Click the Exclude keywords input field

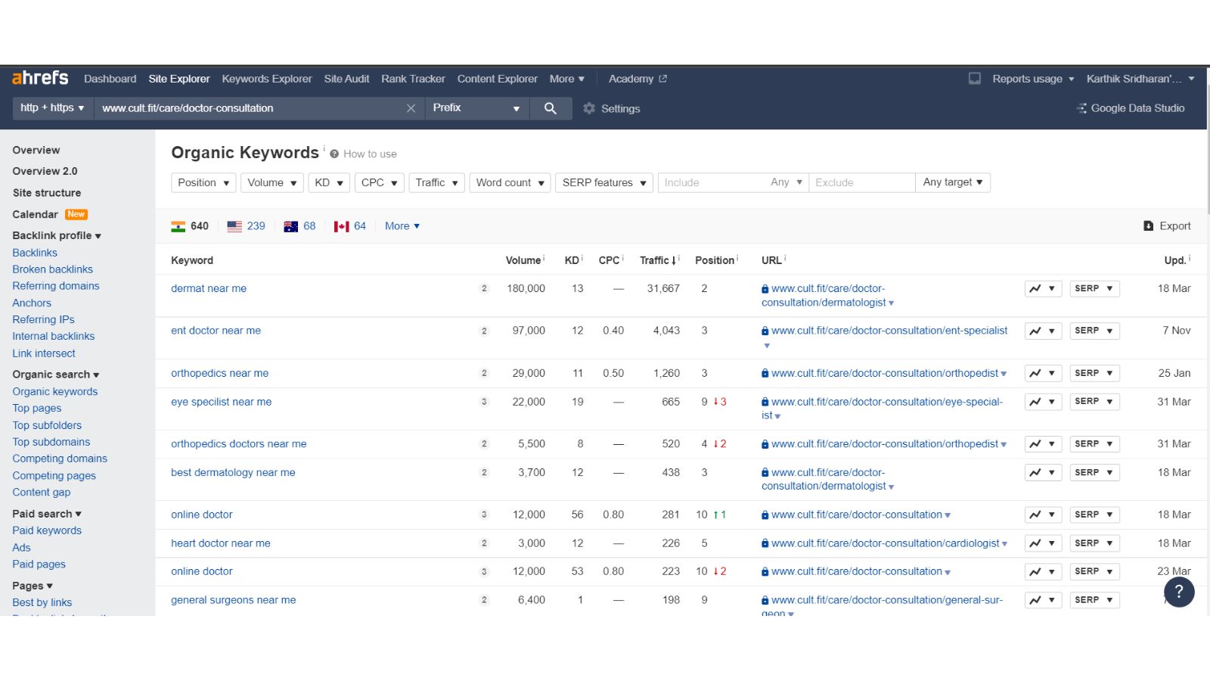pos(861,182)
